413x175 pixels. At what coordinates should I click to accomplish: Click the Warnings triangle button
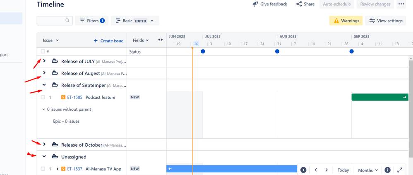tap(346, 21)
